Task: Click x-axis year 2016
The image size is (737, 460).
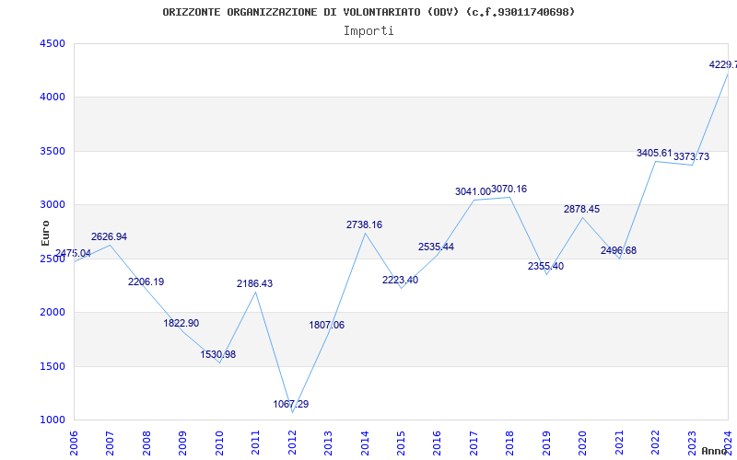Action: (x=437, y=443)
